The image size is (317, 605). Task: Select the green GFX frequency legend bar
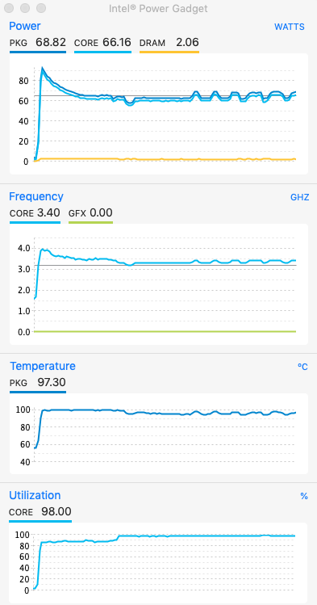tap(90, 222)
